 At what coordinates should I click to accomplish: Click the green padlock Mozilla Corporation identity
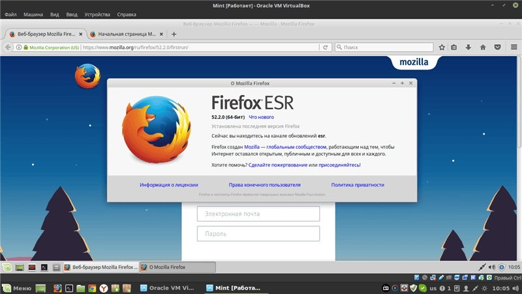point(51,47)
